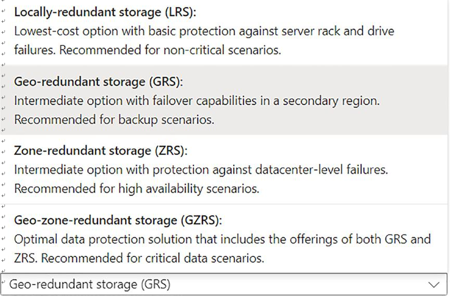Select Locally-redundant storage (LRS) option
The image size is (451, 297).
[105, 12]
